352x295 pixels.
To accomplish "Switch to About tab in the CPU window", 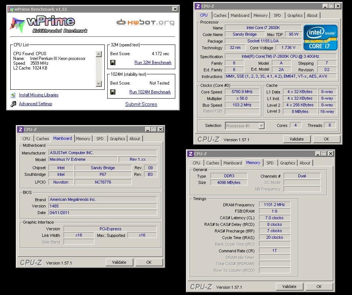I will point(312,15).
